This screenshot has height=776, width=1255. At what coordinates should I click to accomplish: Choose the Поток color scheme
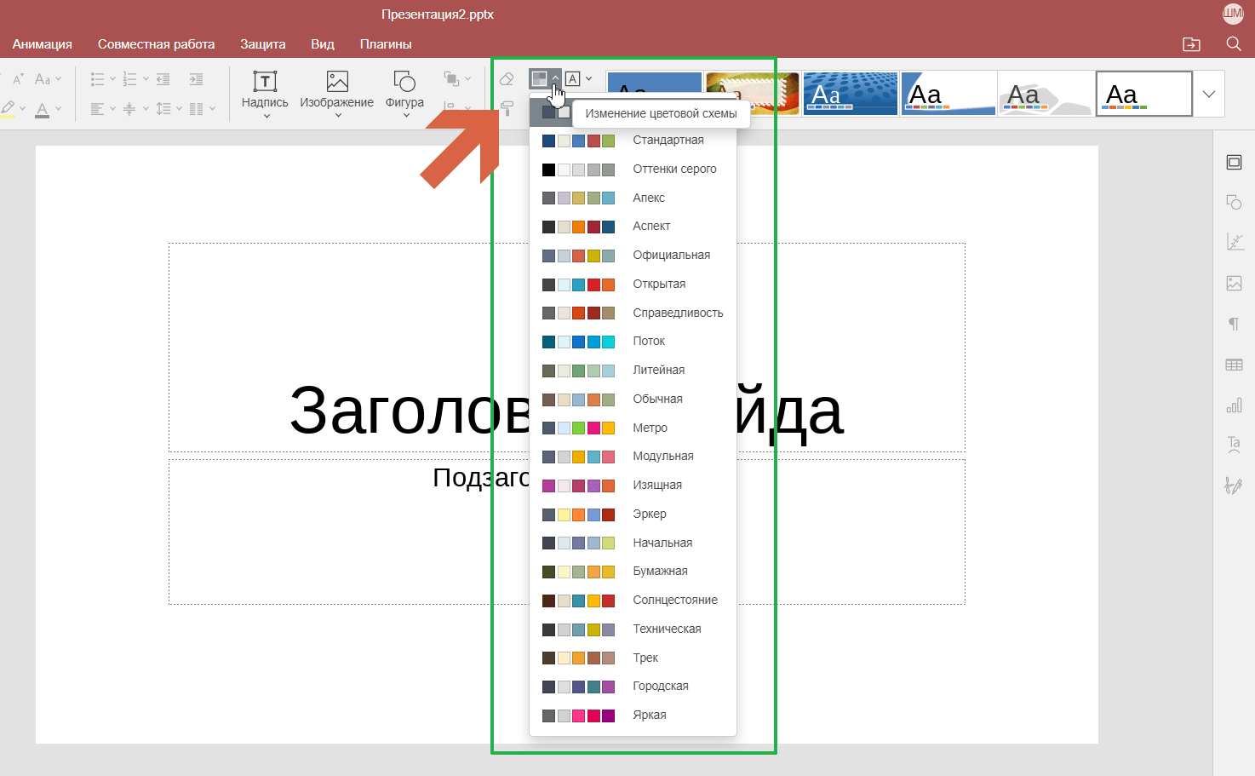pyautogui.click(x=649, y=341)
